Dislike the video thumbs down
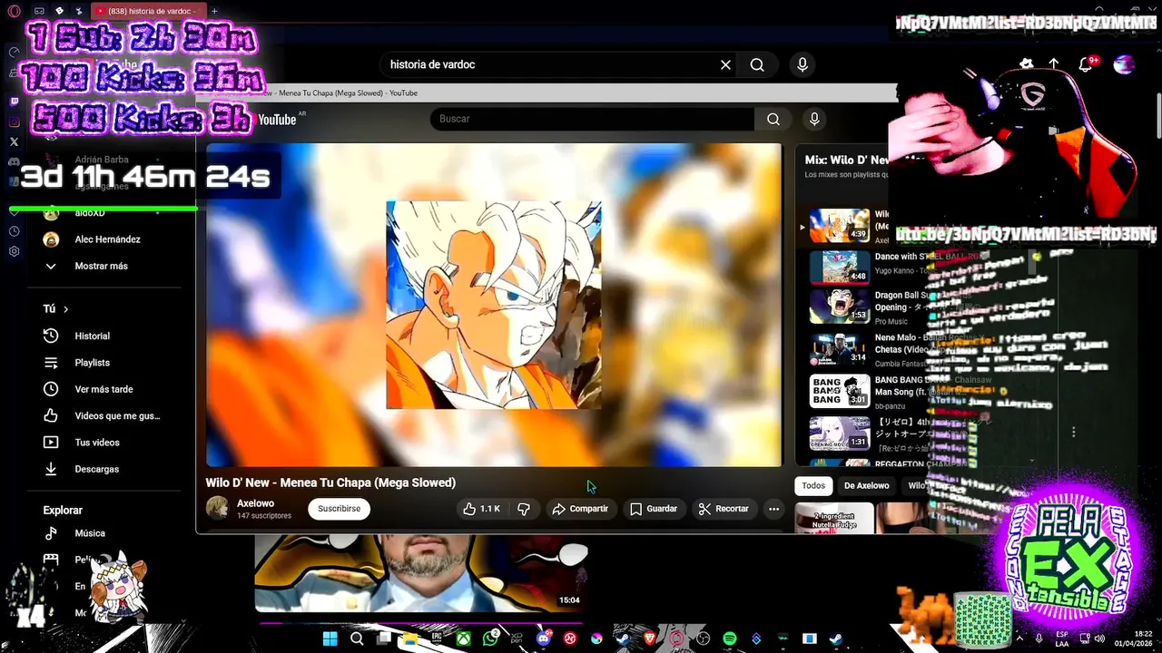The width and height of the screenshot is (1162, 653). click(x=524, y=509)
